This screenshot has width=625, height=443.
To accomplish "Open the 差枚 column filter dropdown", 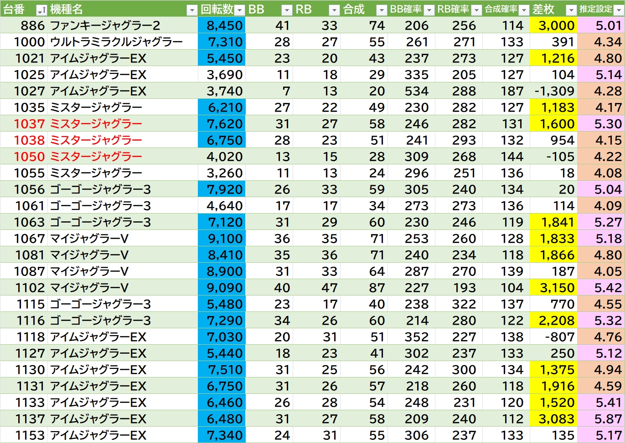I will pyautogui.click(x=571, y=10).
